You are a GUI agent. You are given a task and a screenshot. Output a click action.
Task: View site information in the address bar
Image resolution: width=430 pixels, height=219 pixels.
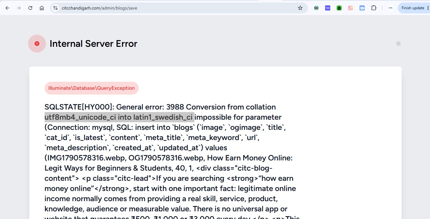tap(55, 8)
